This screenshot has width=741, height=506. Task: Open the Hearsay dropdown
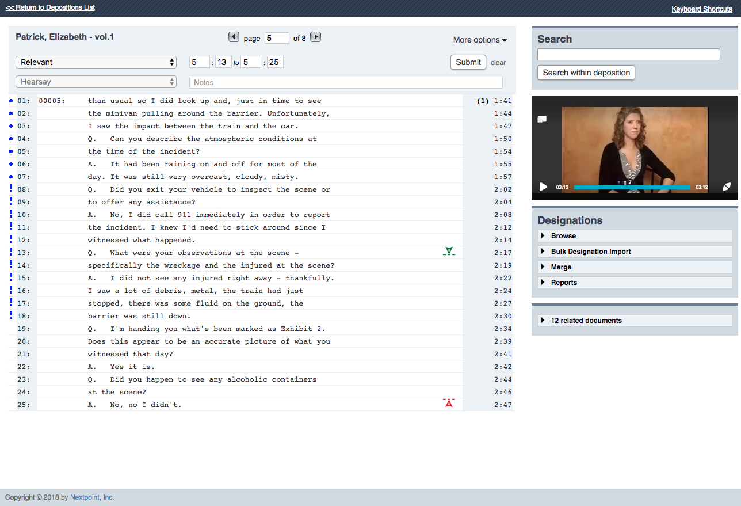coord(96,82)
